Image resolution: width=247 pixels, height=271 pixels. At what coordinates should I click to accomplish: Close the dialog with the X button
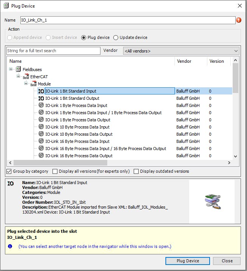pyautogui.click(x=240, y=6)
